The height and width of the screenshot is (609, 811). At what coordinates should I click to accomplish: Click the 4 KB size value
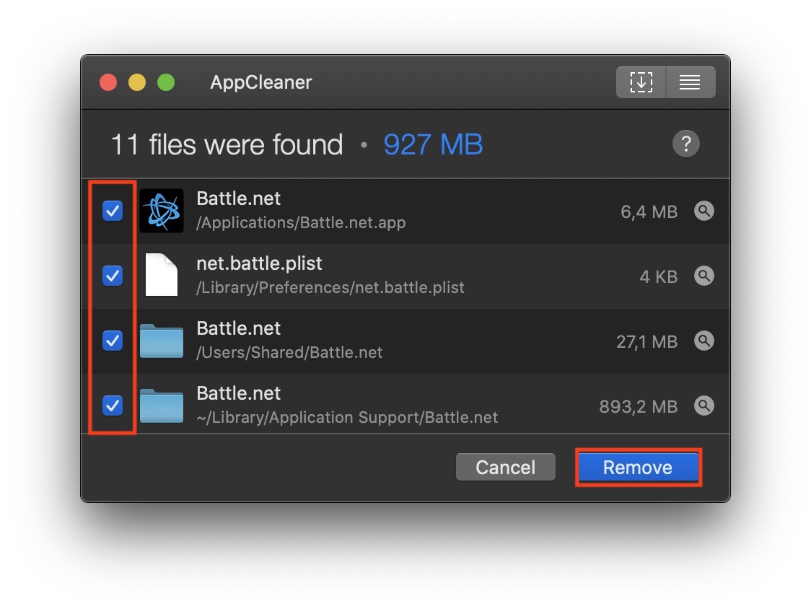tap(659, 277)
